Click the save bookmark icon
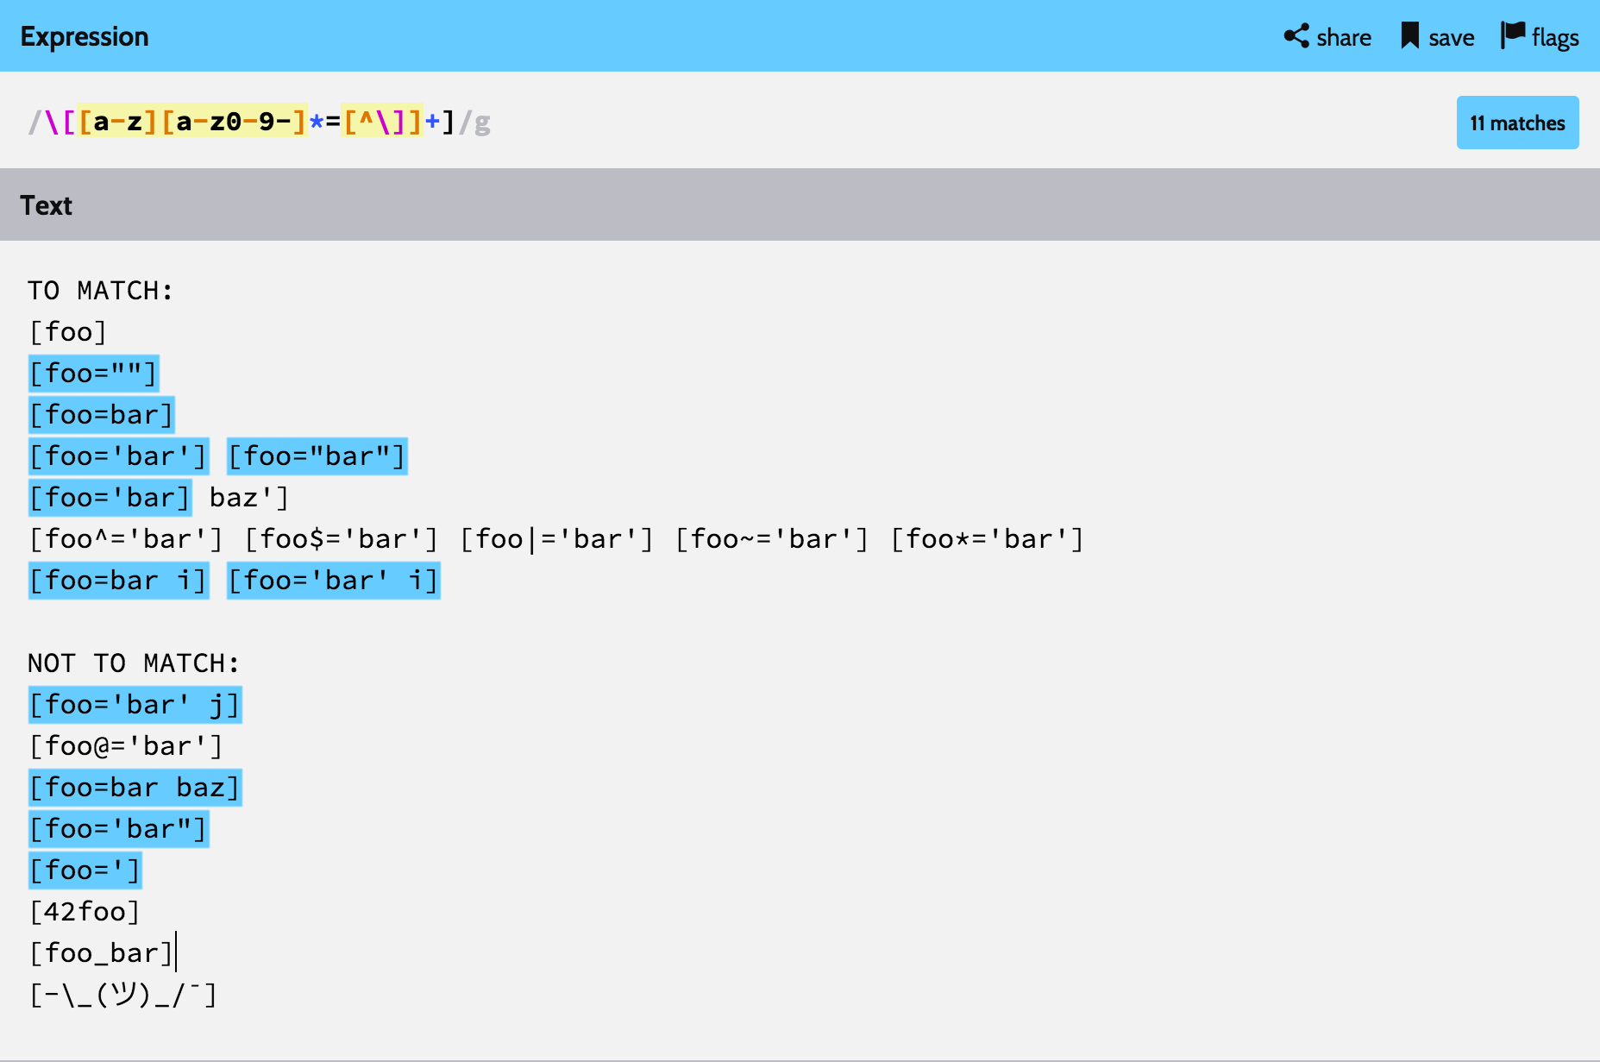Image resolution: width=1600 pixels, height=1062 pixels. tap(1409, 36)
